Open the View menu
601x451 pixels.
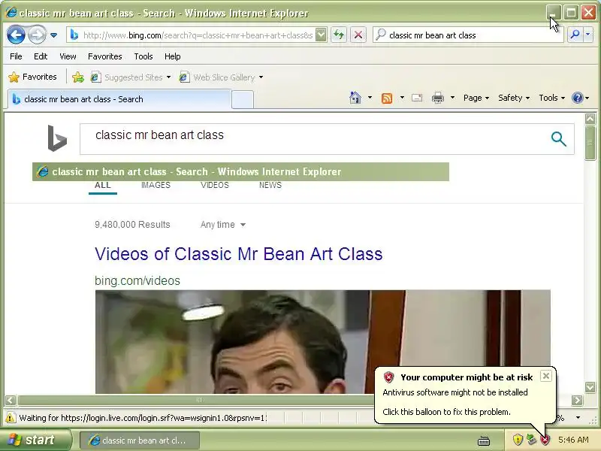[x=68, y=56]
